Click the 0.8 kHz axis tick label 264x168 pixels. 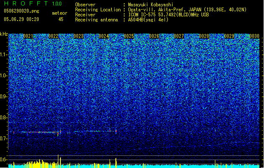[x=3, y=118]
